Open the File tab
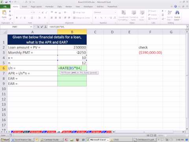The image size is (189, 142). pos(5,6)
